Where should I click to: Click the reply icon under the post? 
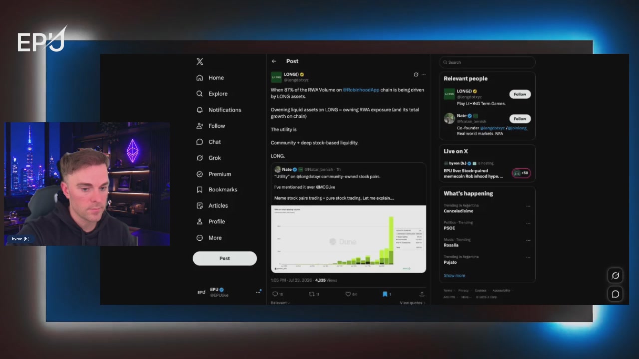(275, 294)
